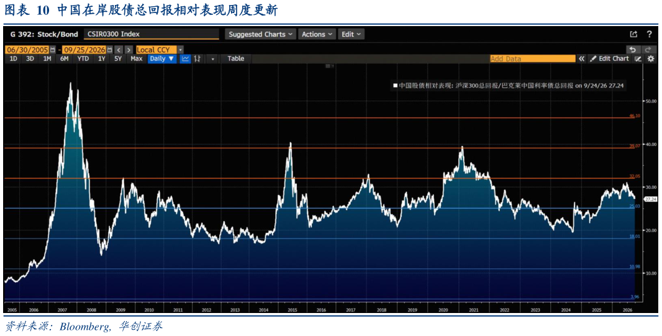
Task: Open the annotation pencil-note icon
Action: [x=638, y=58]
